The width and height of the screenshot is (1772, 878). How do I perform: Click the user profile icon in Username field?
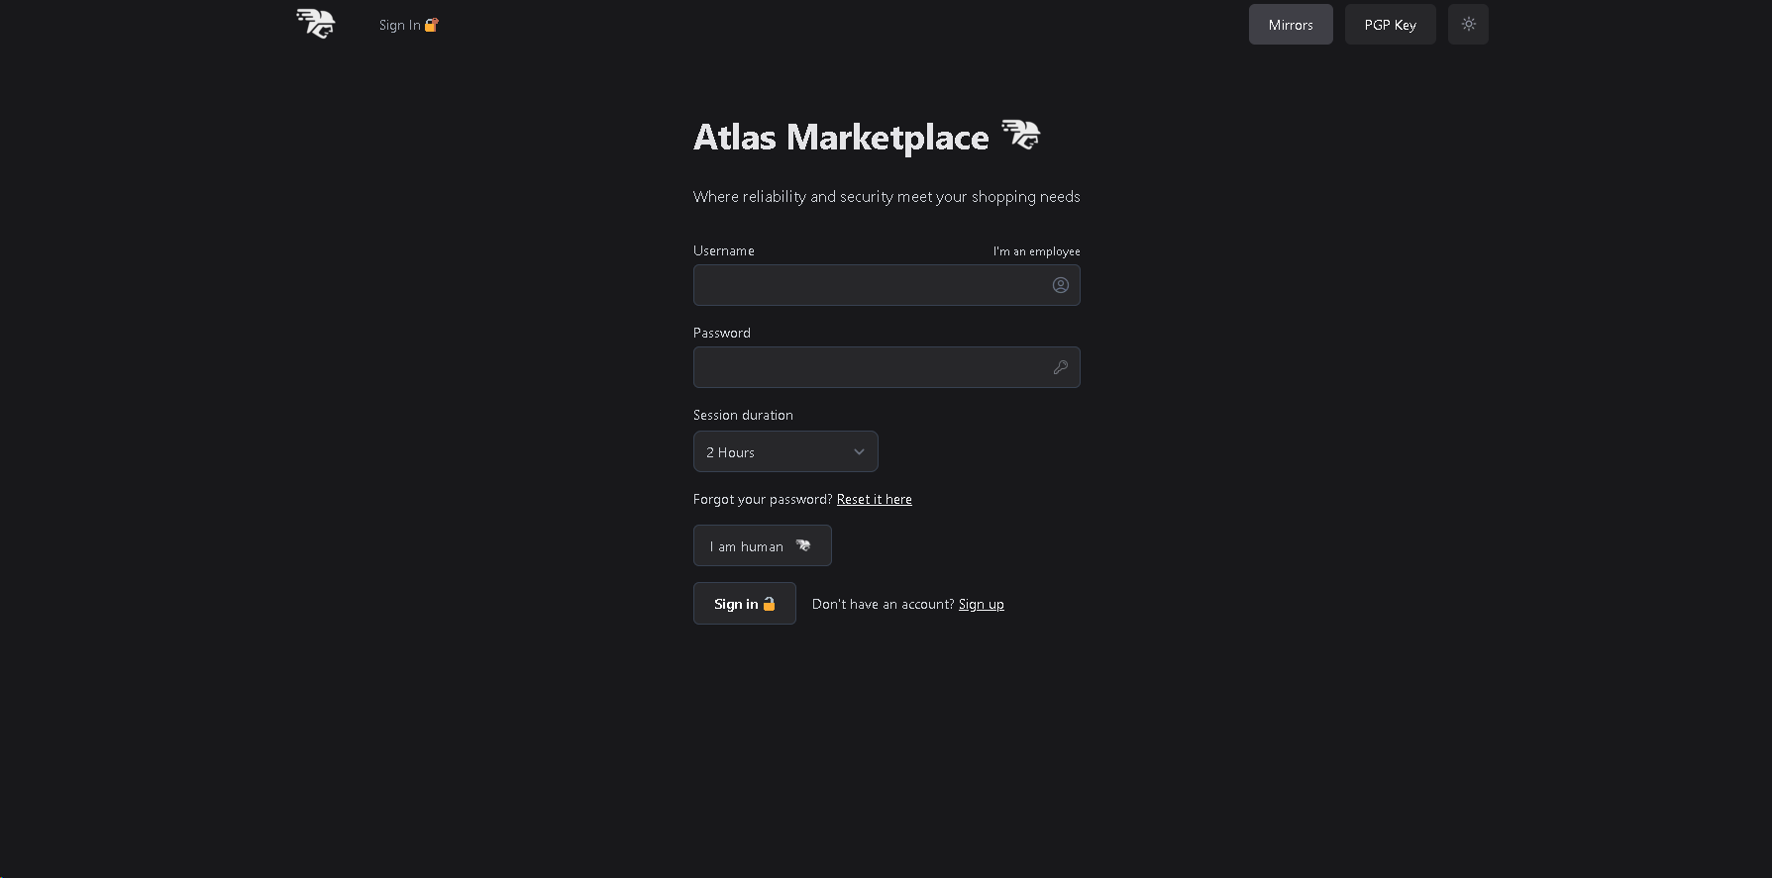(x=1060, y=285)
